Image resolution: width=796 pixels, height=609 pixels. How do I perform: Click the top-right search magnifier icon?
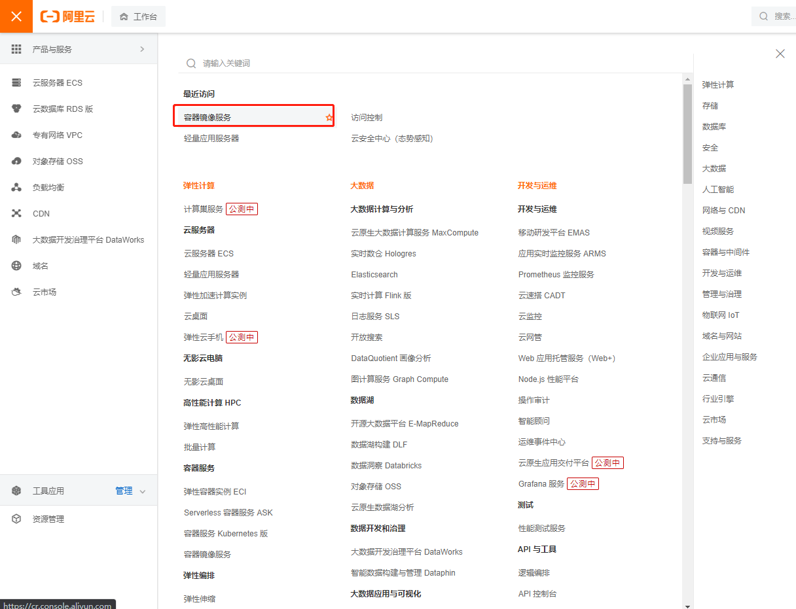[x=764, y=16]
